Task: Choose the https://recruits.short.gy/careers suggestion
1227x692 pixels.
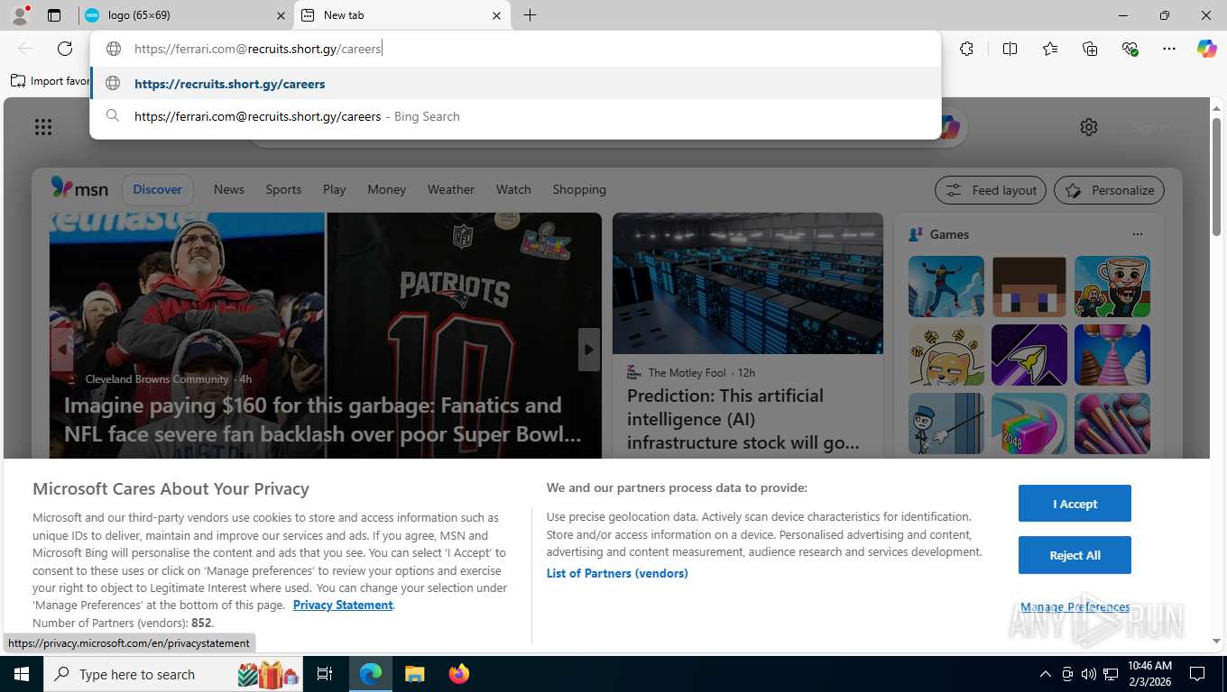Action: [515, 84]
